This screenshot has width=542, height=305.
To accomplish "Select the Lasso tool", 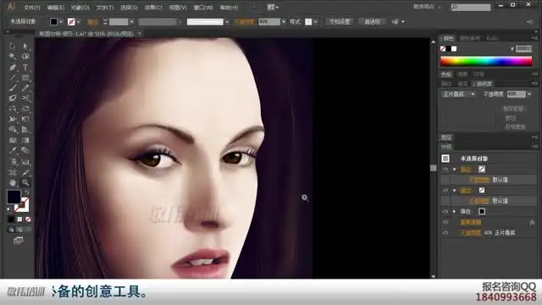I will coord(25,57).
